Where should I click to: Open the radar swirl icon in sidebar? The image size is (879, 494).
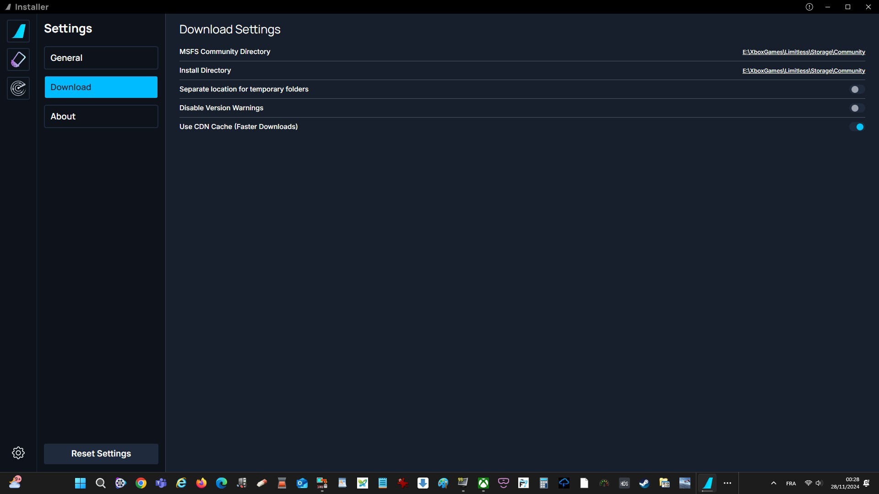pos(18,88)
